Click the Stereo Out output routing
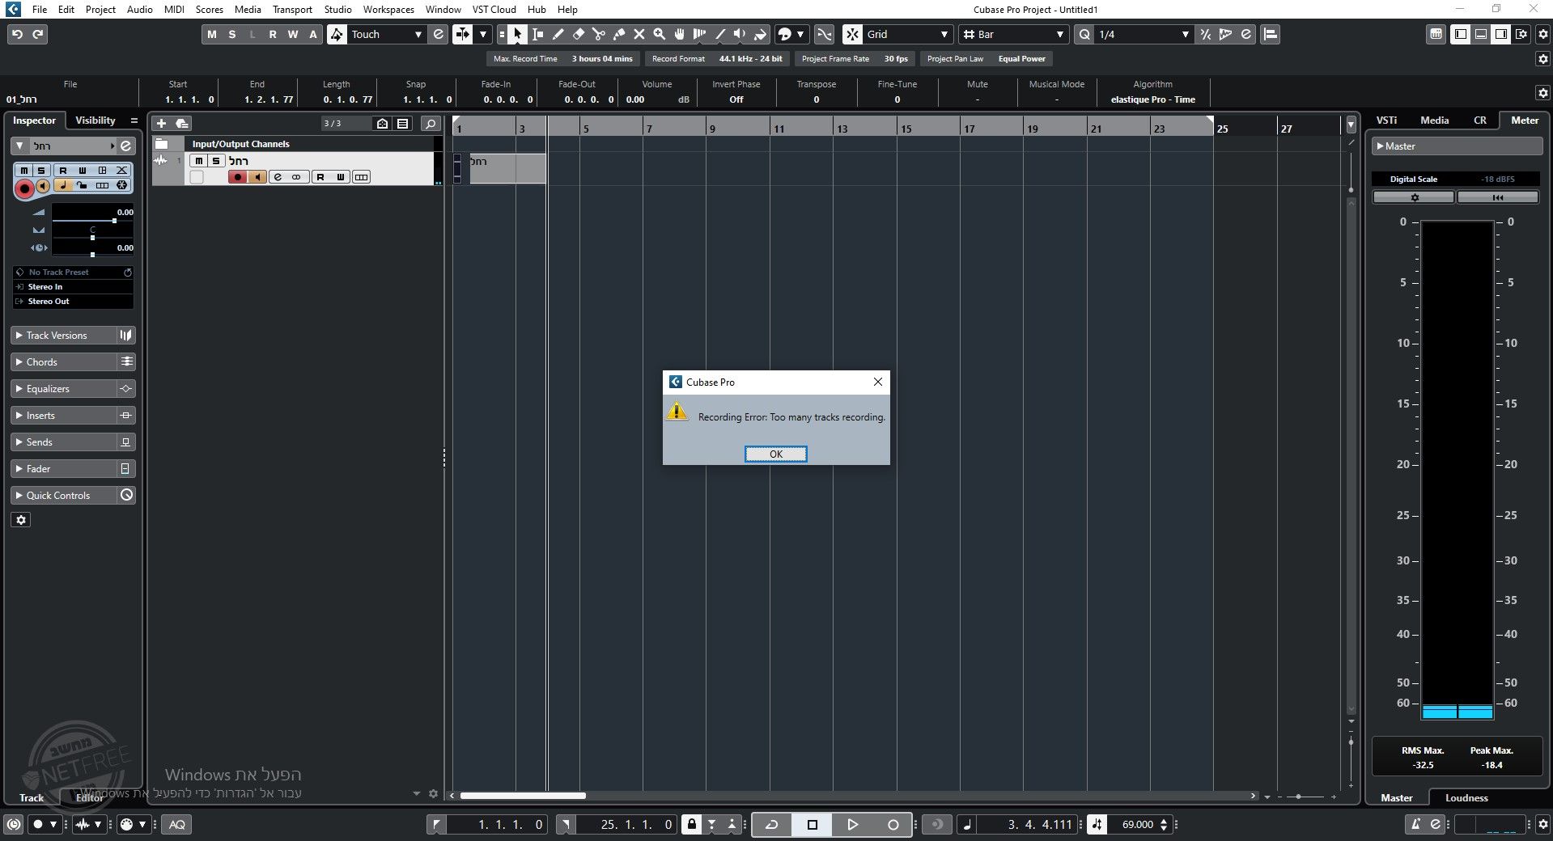The width and height of the screenshot is (1553, 841). pos(73,302)
